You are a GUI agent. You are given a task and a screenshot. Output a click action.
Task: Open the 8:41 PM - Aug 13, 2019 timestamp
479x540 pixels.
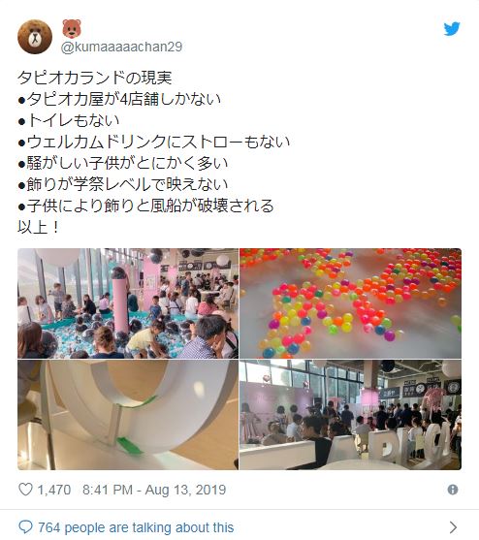click(x=154, y=490)
